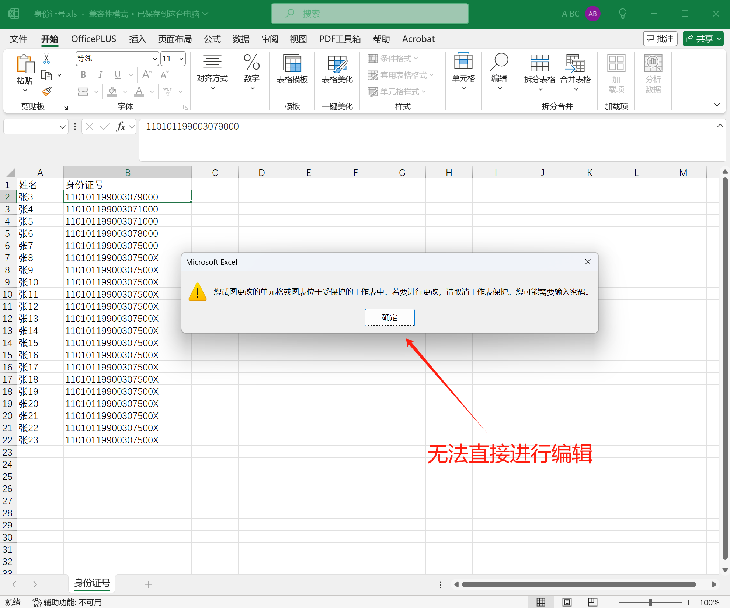Viewport: 730px width, 608px height.
Task: Select the Format Painter icon
Action: [46, 91]
